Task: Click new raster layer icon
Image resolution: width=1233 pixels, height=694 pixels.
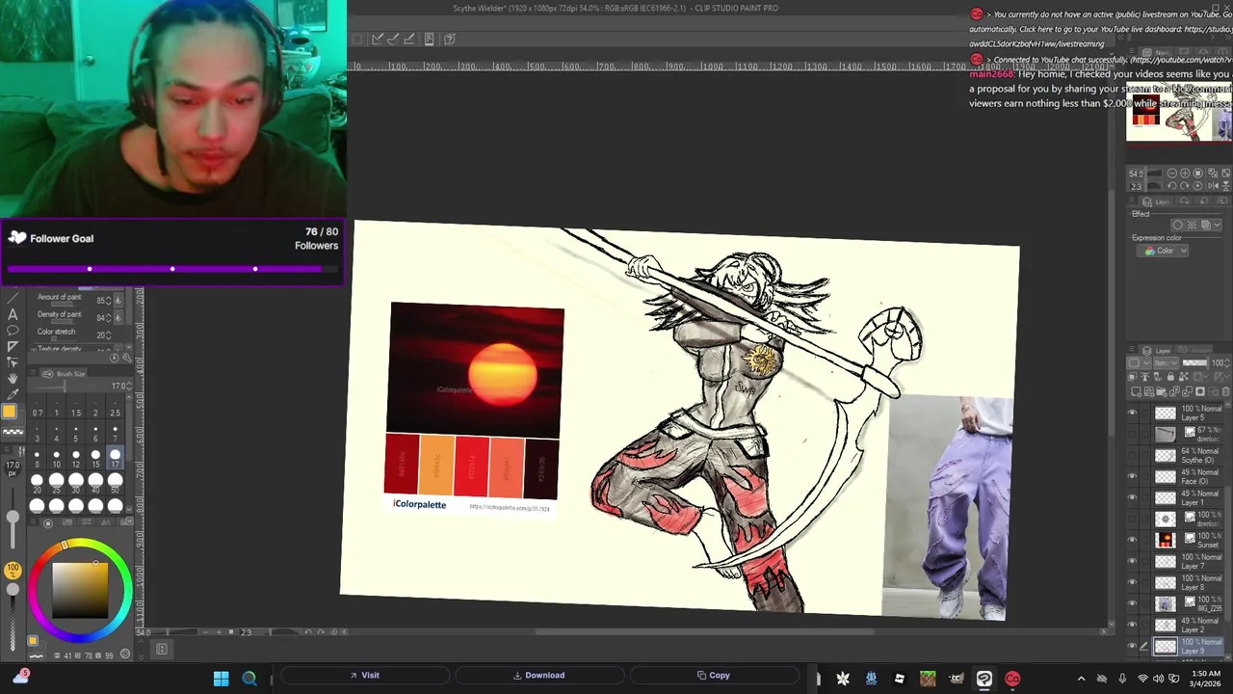Action: (x=1136, y=391)
